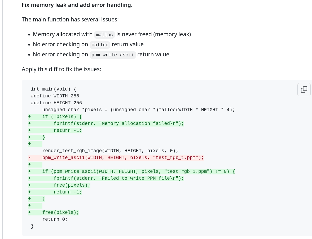Click the unsigned char *pixels malloc line

[x=138, y=110]
